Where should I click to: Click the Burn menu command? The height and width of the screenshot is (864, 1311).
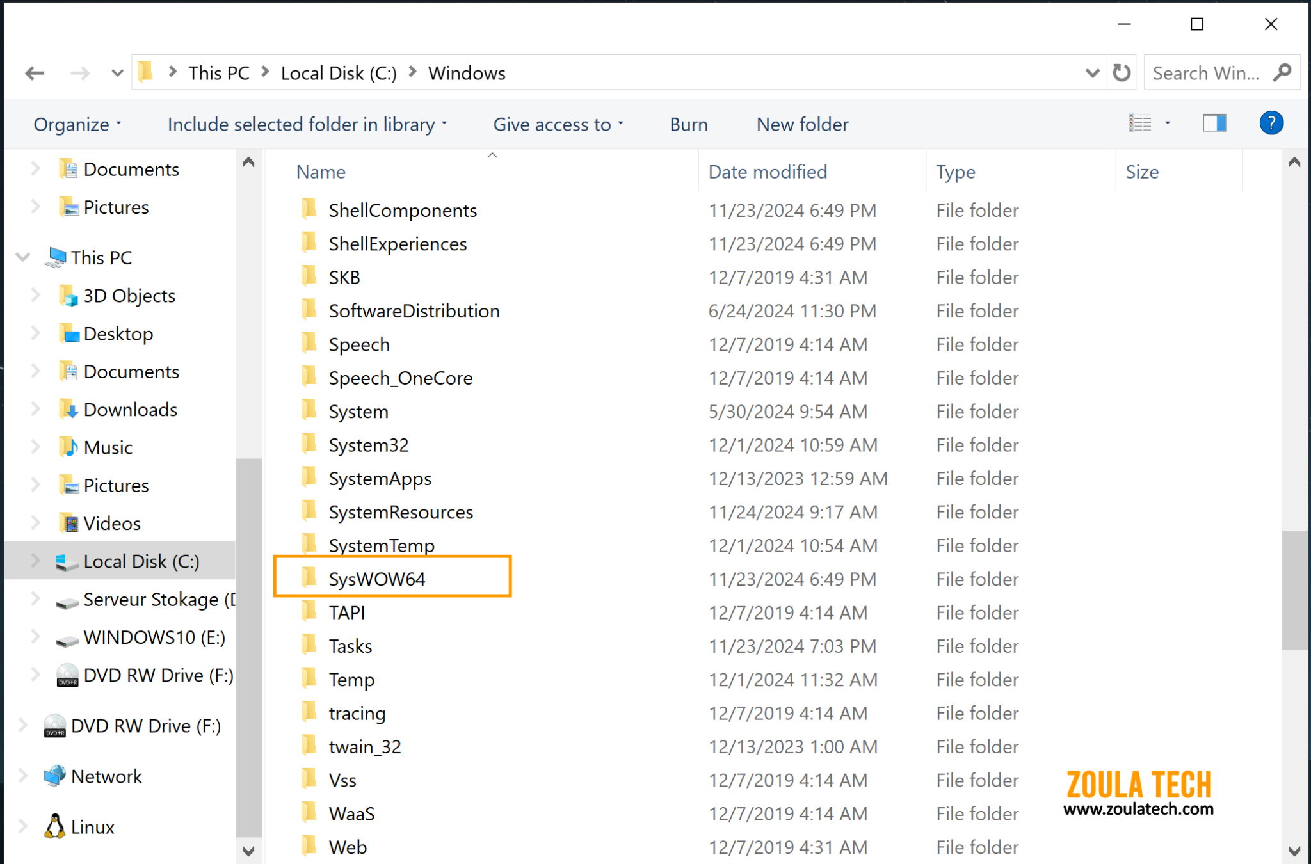[688, 124]
